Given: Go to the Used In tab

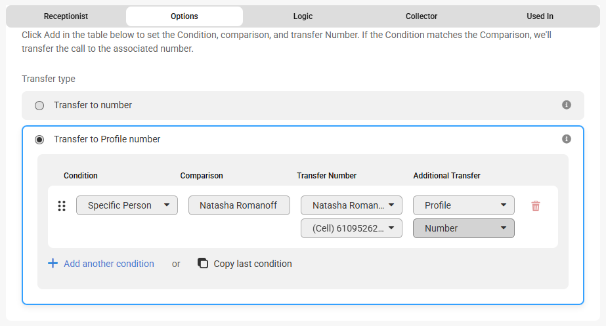Looking at the screenshot, I should click(x=540, y=16).
